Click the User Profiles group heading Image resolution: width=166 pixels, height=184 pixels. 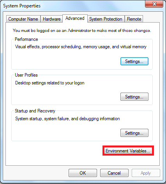click(x=26, y=75)
